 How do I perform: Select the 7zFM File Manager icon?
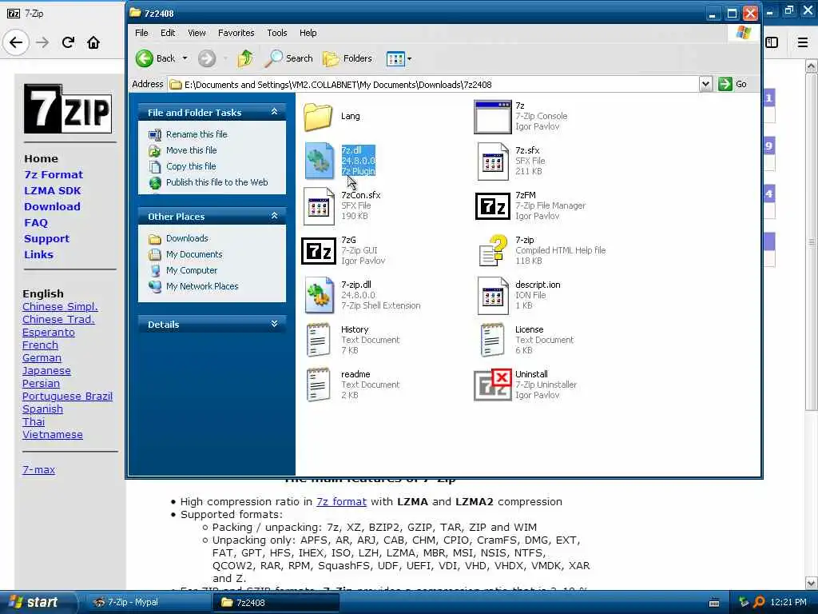(x=492, y=206)
